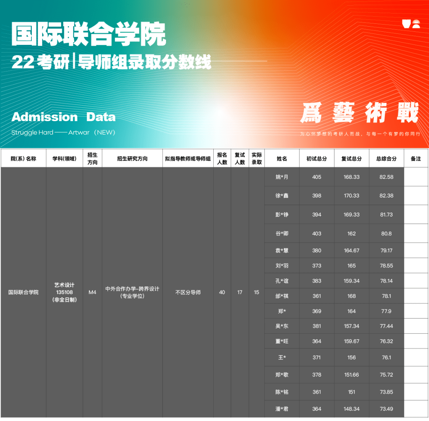The image size is (429, 421).
Task: Click the 总综合分 value 73.49
Action: point(386,409)
